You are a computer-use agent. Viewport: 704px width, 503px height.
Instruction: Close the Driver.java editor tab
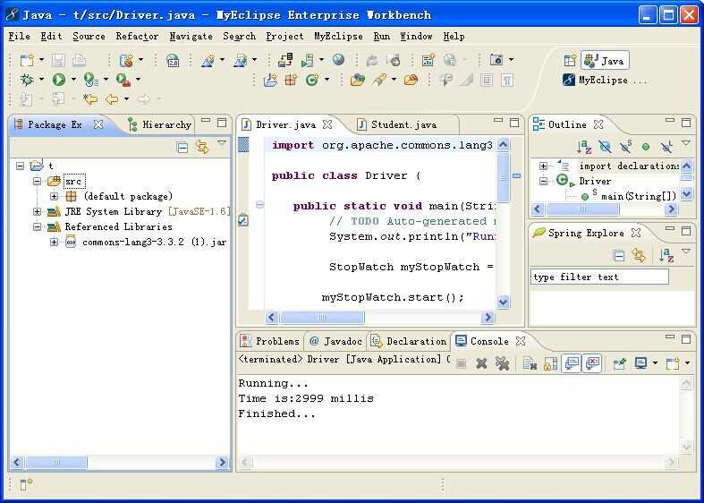327,124
